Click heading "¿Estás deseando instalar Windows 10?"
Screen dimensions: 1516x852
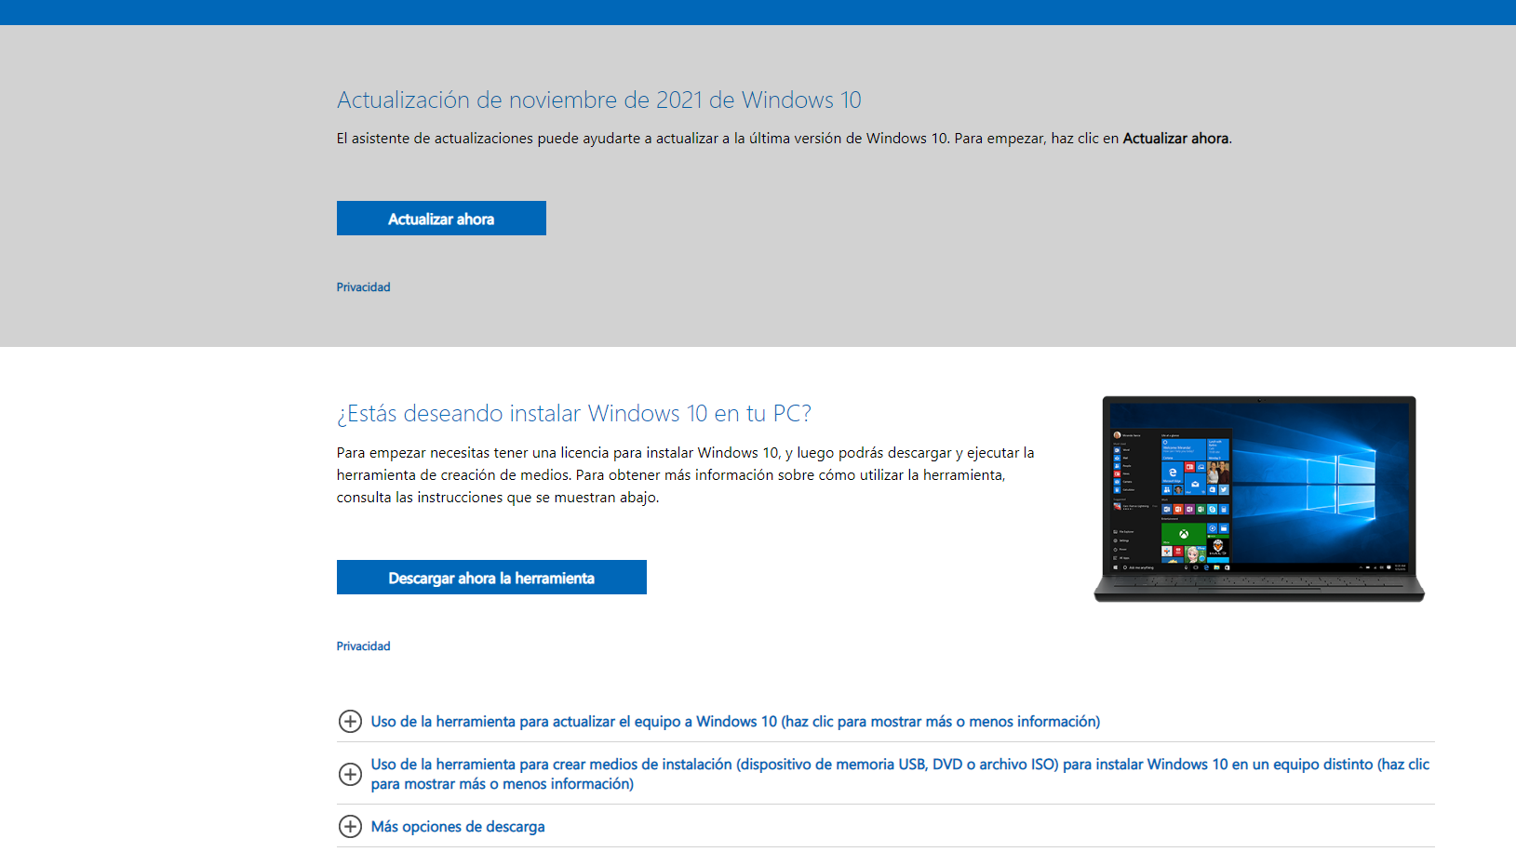(x=573, y=413)
